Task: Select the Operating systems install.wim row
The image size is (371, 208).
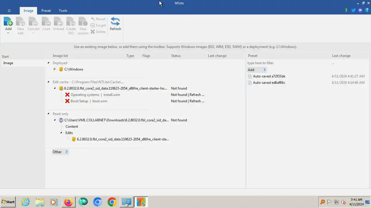Action: [95, 95]
